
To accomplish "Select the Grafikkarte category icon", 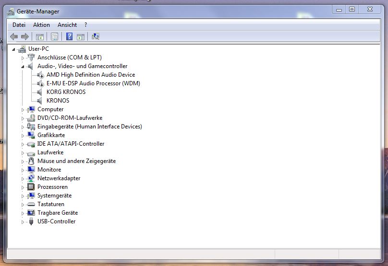I will tap(31, 135).
